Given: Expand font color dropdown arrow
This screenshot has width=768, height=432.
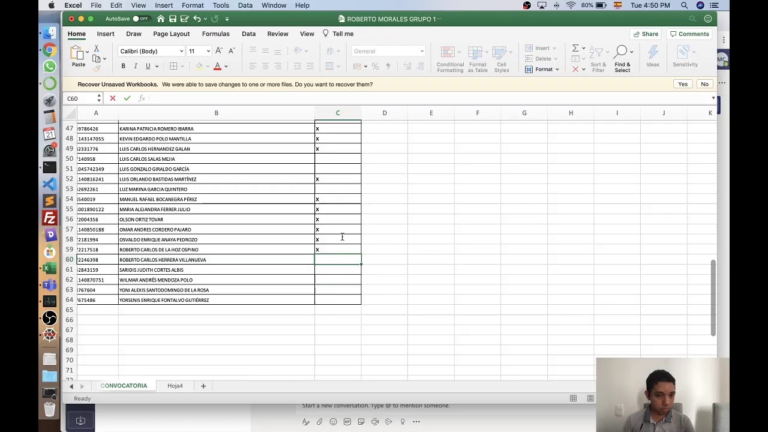Looking at the screenshot, I should 226,67.
